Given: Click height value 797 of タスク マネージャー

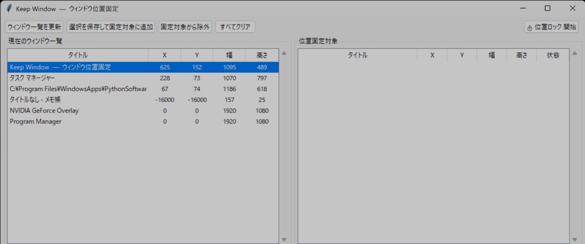Looking at the screenshot, I should tap(262, 78).
